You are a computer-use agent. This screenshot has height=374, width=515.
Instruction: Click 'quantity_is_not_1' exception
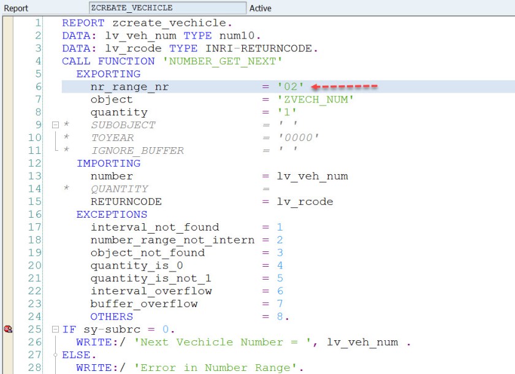pyautogui.click(x=151, y=278)
